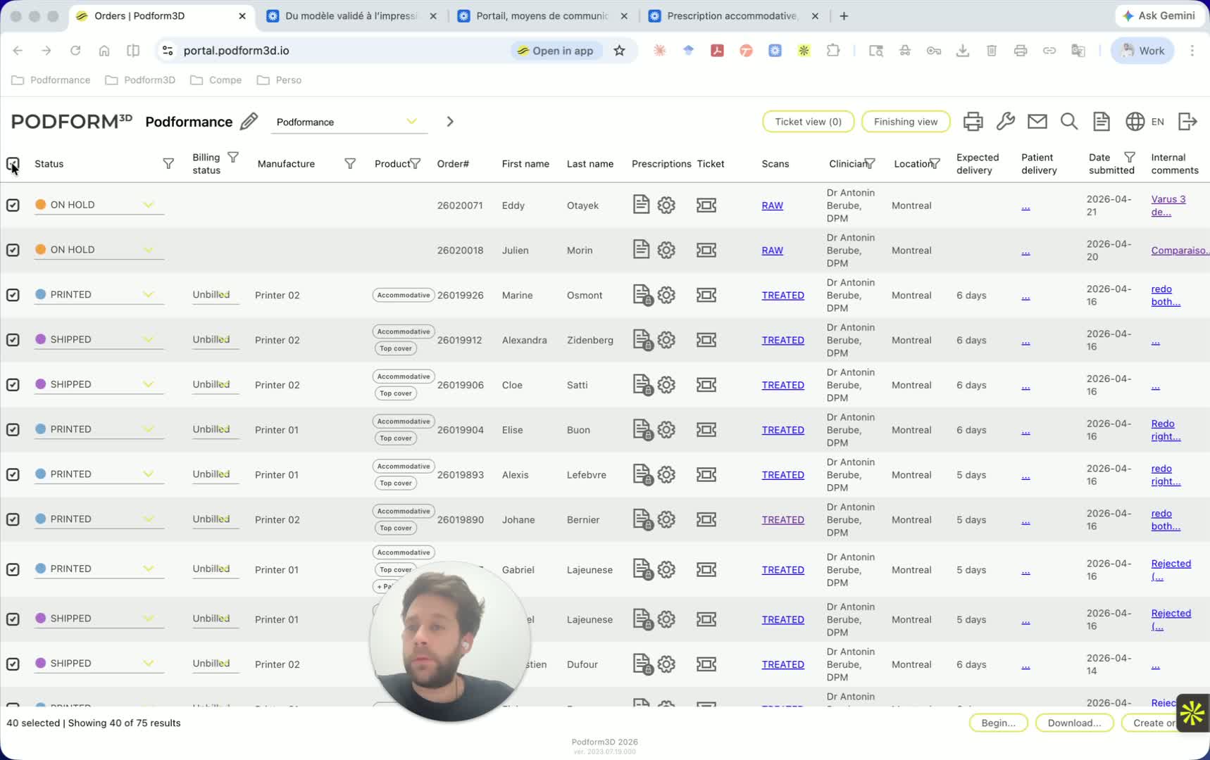Uncheck the Eddy Otayek order row
This screenshot has width=1210, height=760.
tap(13, 205)
